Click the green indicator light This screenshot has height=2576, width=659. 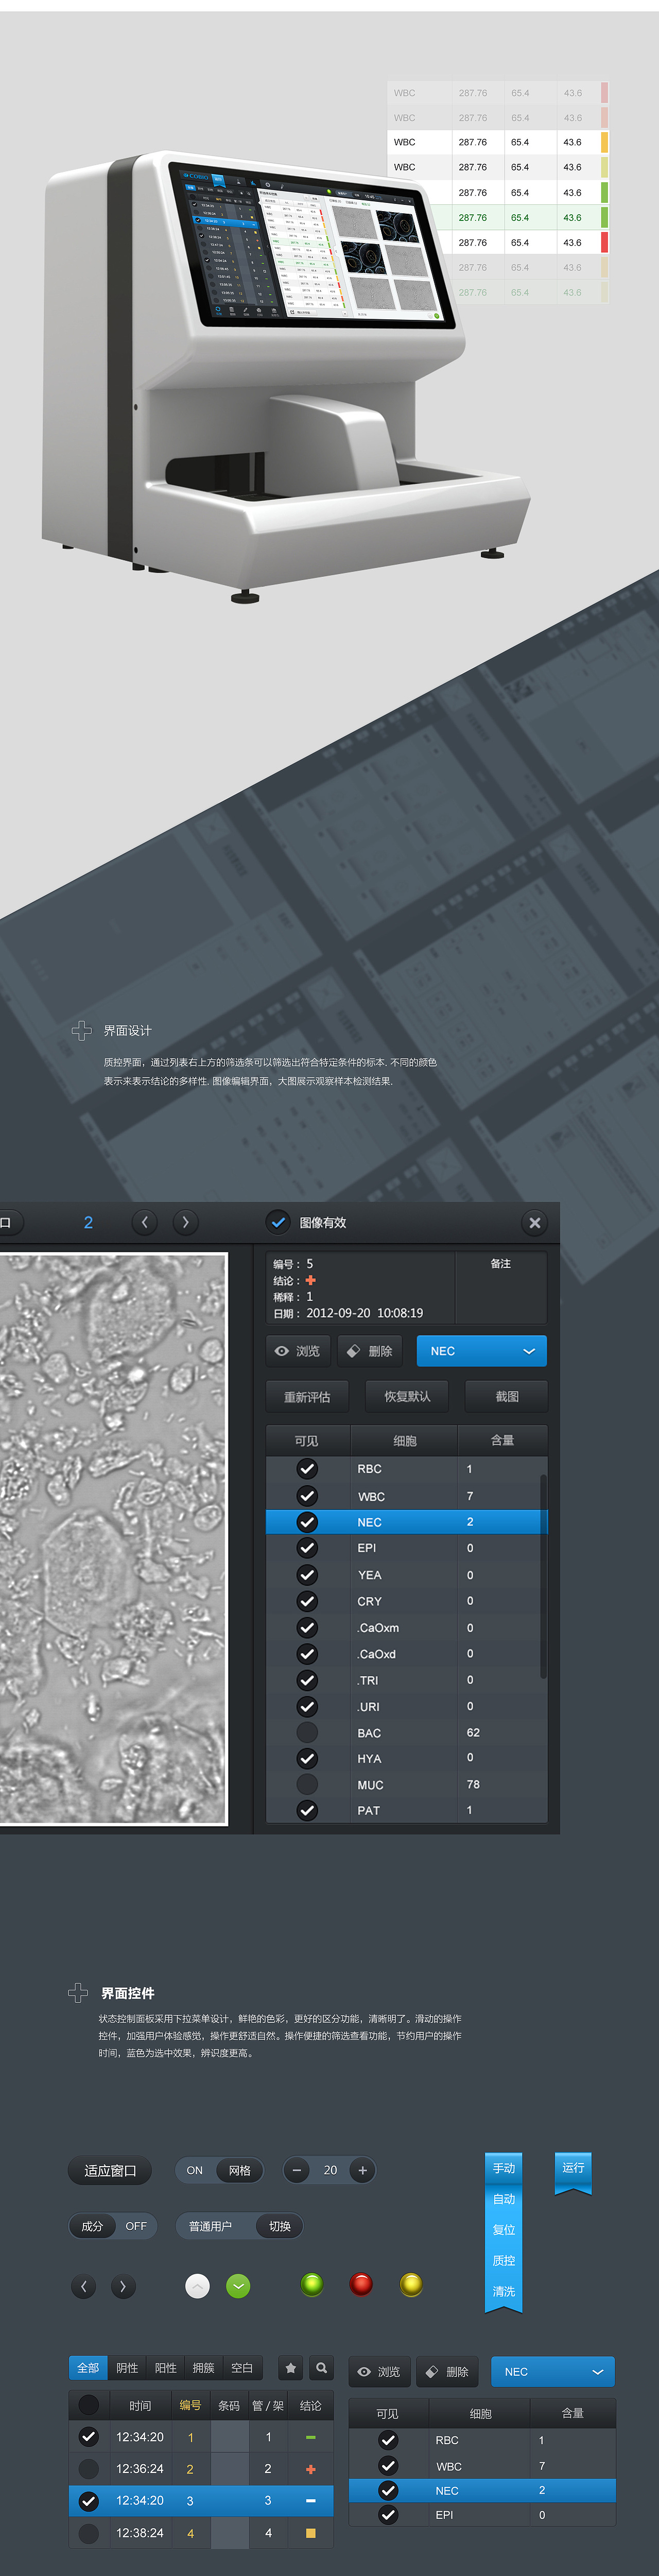tap(312, 2284)
